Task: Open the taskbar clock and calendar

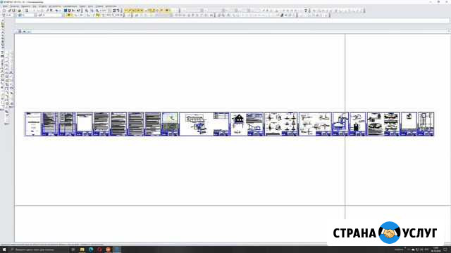Action: tap(436, 249)
